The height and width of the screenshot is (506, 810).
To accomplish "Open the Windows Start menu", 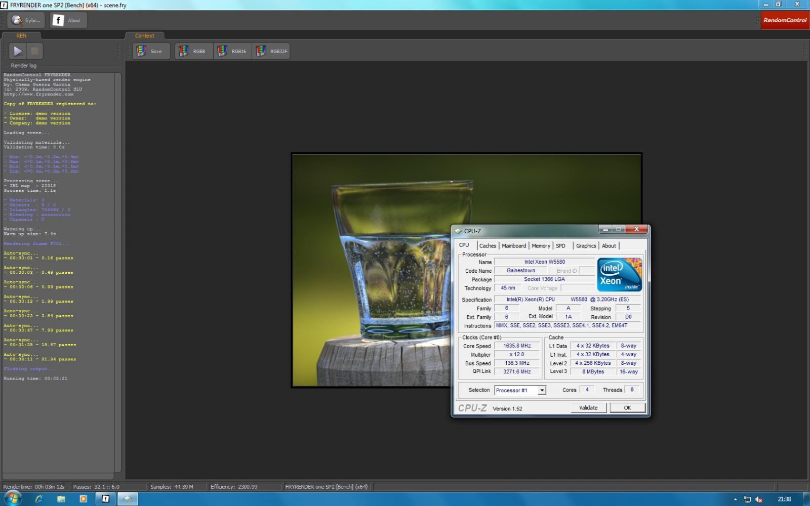I will 12,498.
